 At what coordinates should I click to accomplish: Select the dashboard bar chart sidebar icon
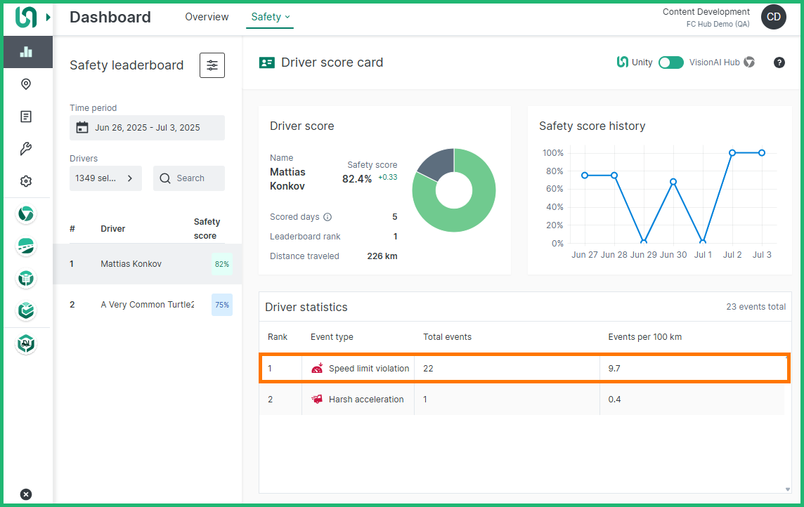tap(27, 52)
